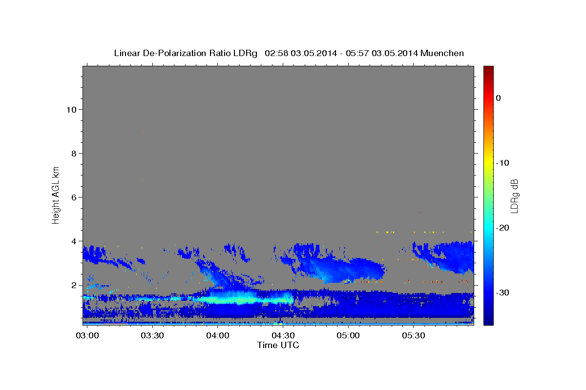Viewport: 586px width, 390px height.
Task: Click the height tick label '10'
Action: 72,109
